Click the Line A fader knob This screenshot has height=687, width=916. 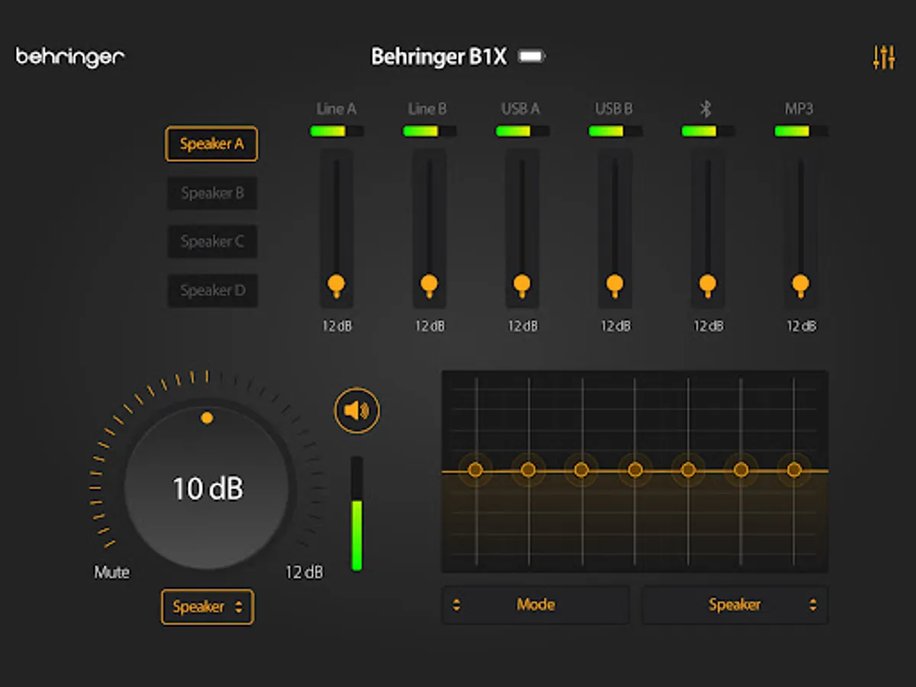point(337,283)
